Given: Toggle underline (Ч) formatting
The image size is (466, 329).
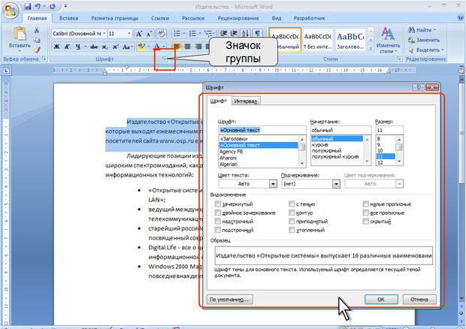Looking at the screenshot, I should [x=78, y=47].
